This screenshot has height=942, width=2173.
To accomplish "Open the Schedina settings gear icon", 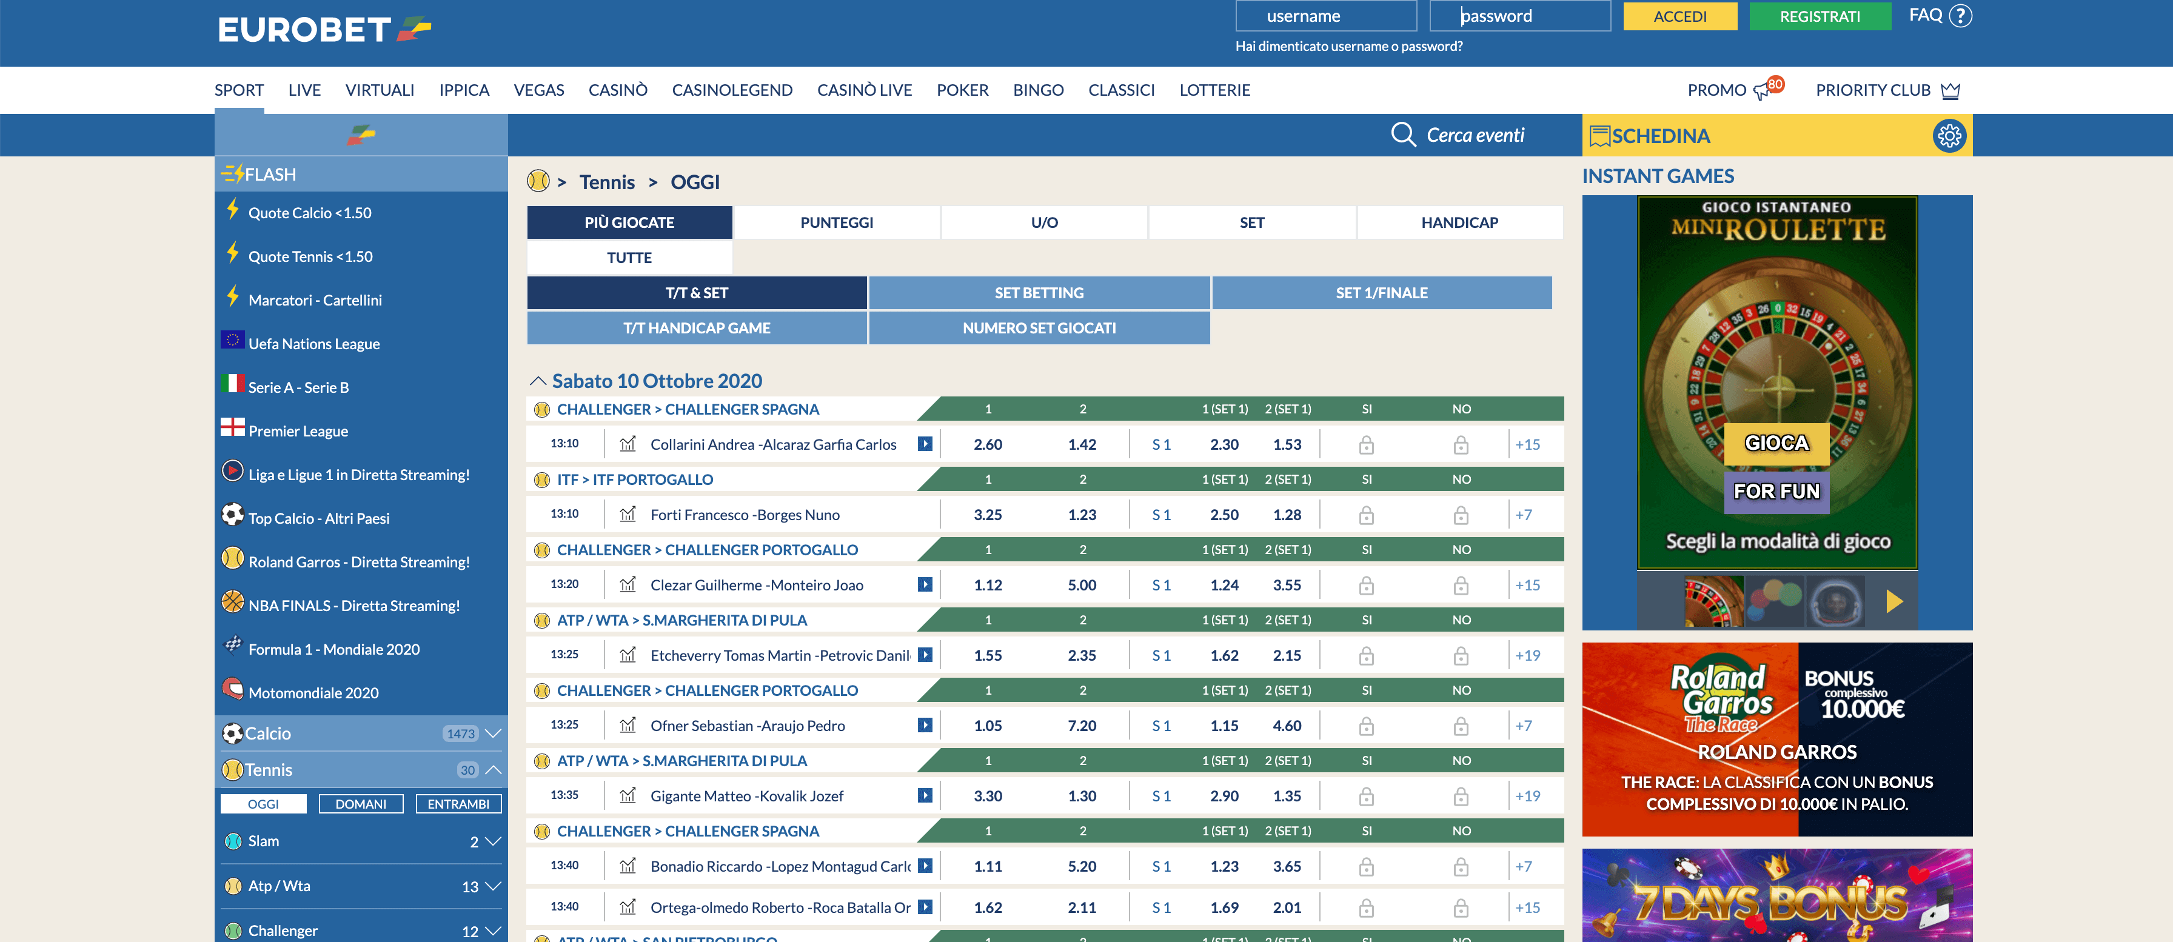I will 1949,136.
